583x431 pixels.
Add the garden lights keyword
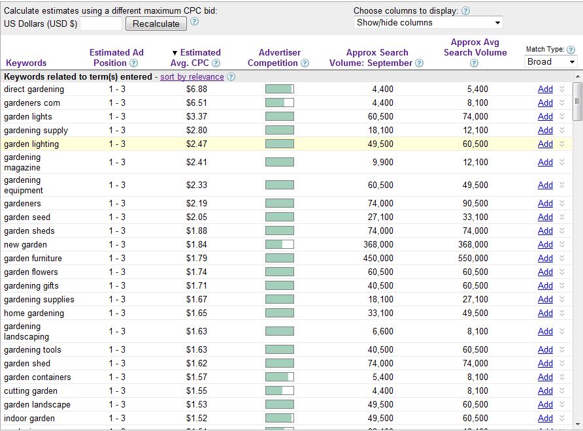545,117
